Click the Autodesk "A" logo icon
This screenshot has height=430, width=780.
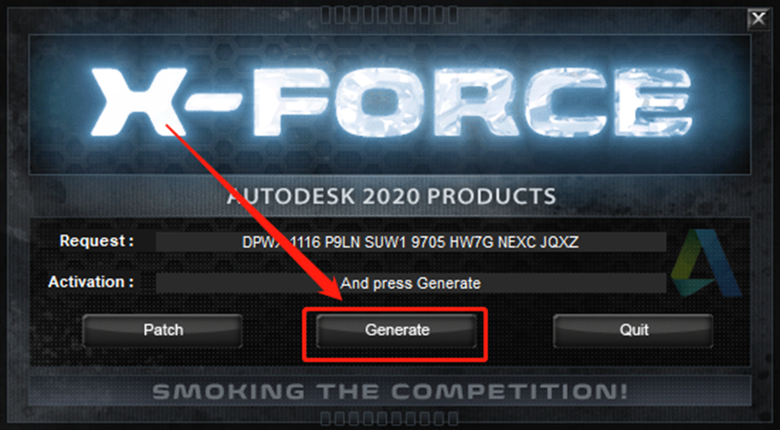(x=706, y=263)
